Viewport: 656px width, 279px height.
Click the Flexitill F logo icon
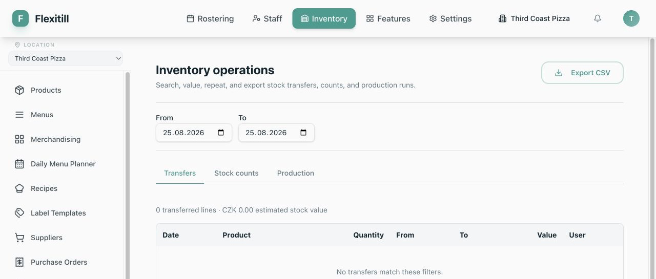(x=20, y=18)
